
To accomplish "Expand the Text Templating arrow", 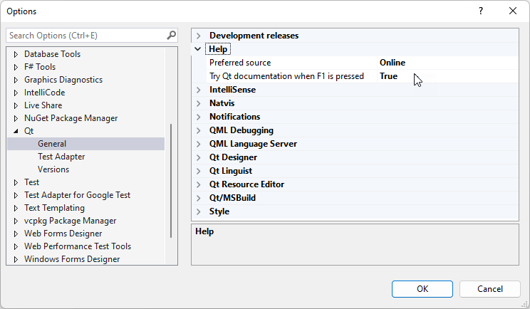I will coord(16,208).
